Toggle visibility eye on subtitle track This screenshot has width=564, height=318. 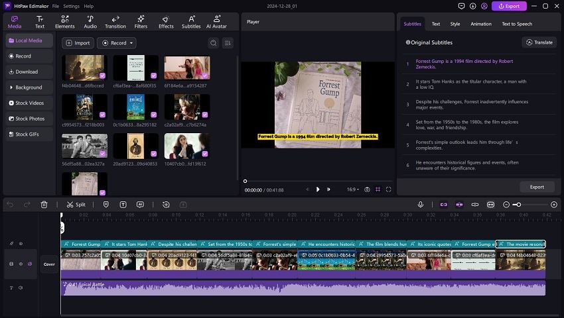21,244
